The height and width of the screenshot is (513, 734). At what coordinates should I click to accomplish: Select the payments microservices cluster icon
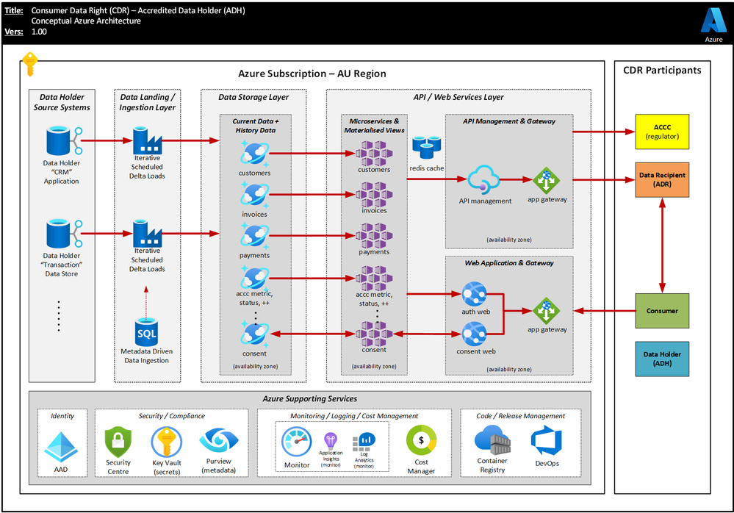[x=374, y=235]
